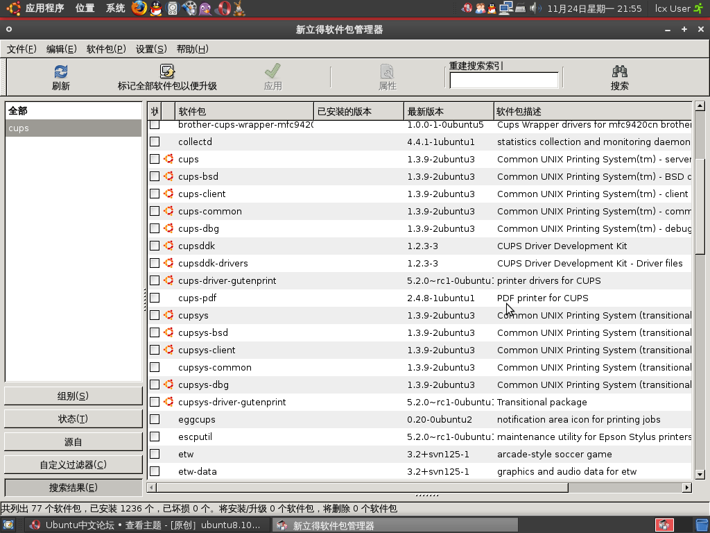This screenshot has height=533, width=710.
Task: Click the show desktop icon in bottom panel
Action: tap(8, 525)
